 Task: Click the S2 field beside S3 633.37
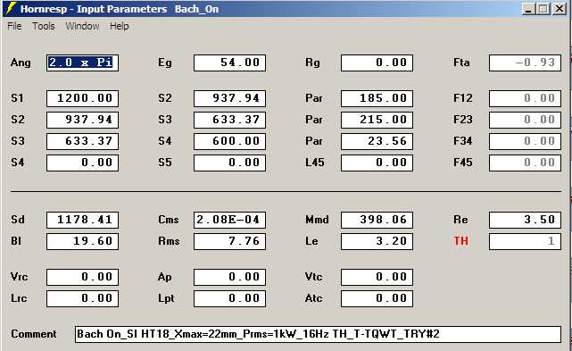(x=82, y=120)
